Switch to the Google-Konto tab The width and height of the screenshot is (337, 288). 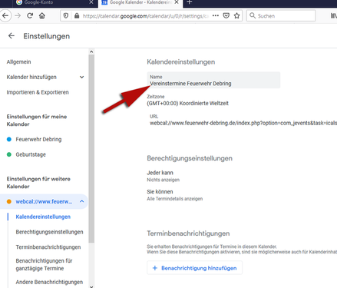[55, 2]
